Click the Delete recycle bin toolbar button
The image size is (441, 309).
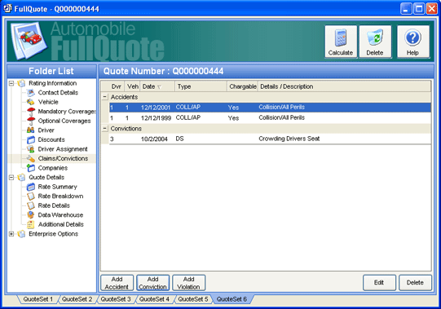pyautogui.click(x=375, y=42)
